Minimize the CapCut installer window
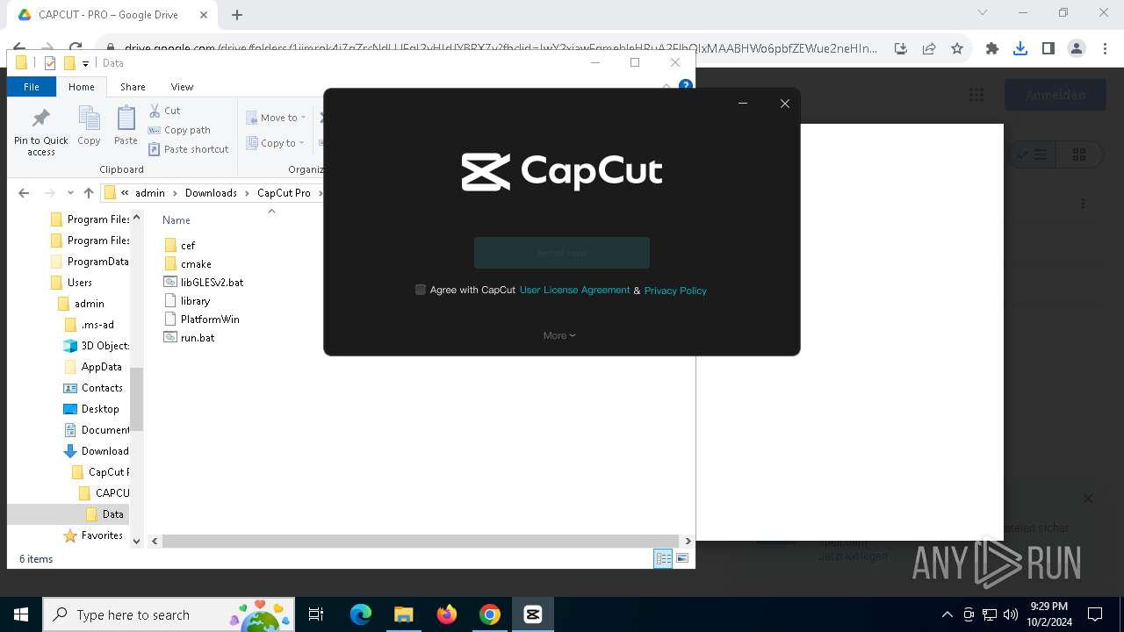The image size is (1124, 632). point(743,104)
